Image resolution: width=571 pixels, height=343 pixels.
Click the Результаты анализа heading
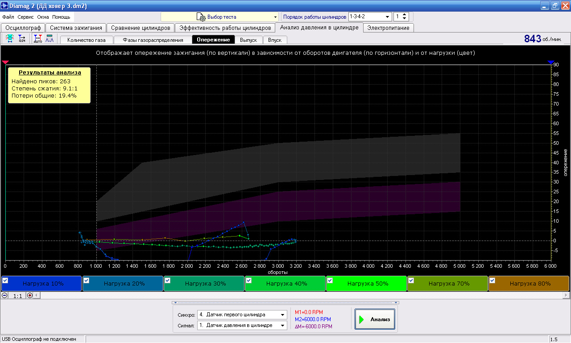click(x=50, y=72)
